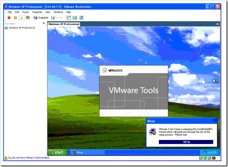Switch to full screen mode icon
The image size is (228, 167).
75,18
